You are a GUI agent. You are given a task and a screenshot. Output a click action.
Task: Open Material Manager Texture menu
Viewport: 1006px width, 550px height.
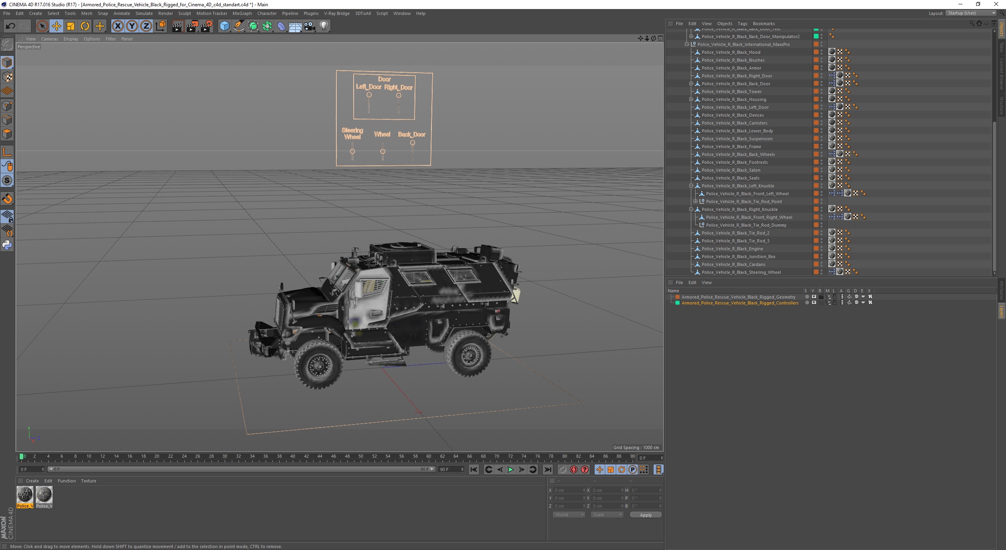point(88,481)
